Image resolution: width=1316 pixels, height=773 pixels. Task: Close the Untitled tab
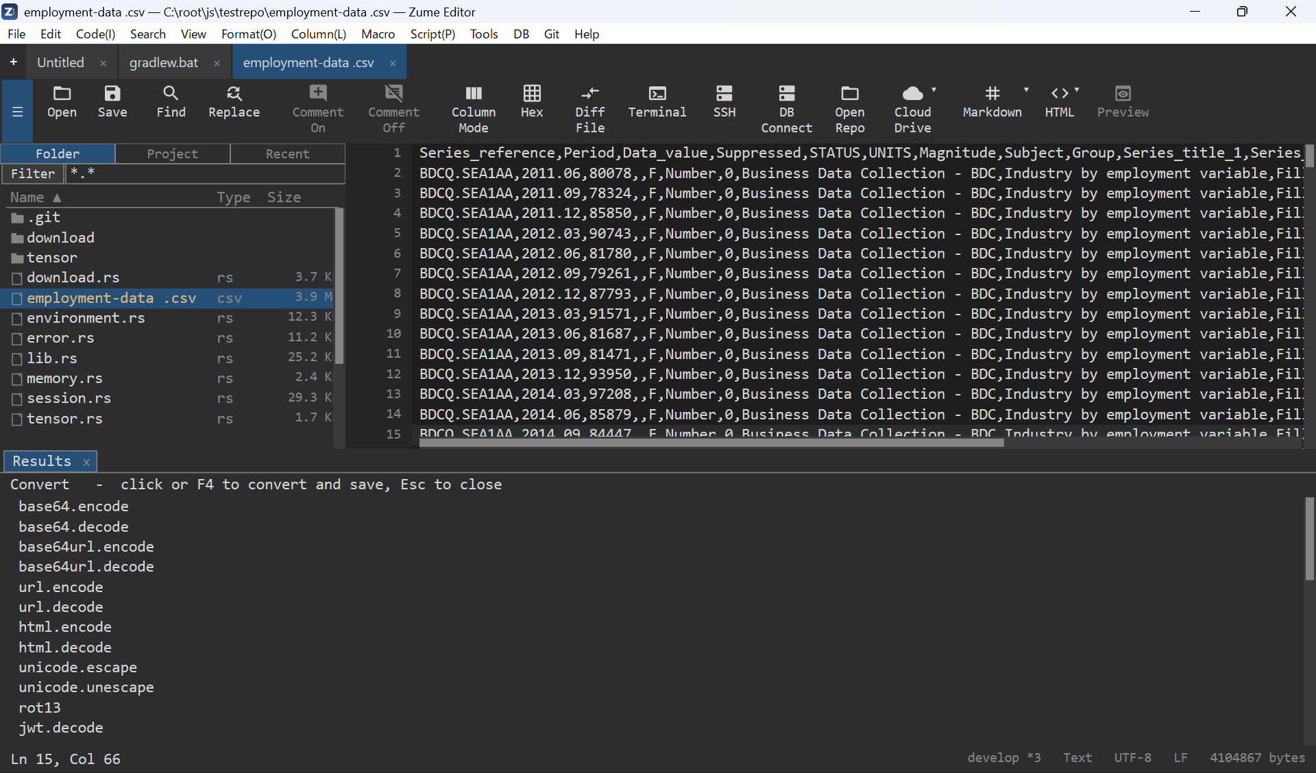coord(103,63)
